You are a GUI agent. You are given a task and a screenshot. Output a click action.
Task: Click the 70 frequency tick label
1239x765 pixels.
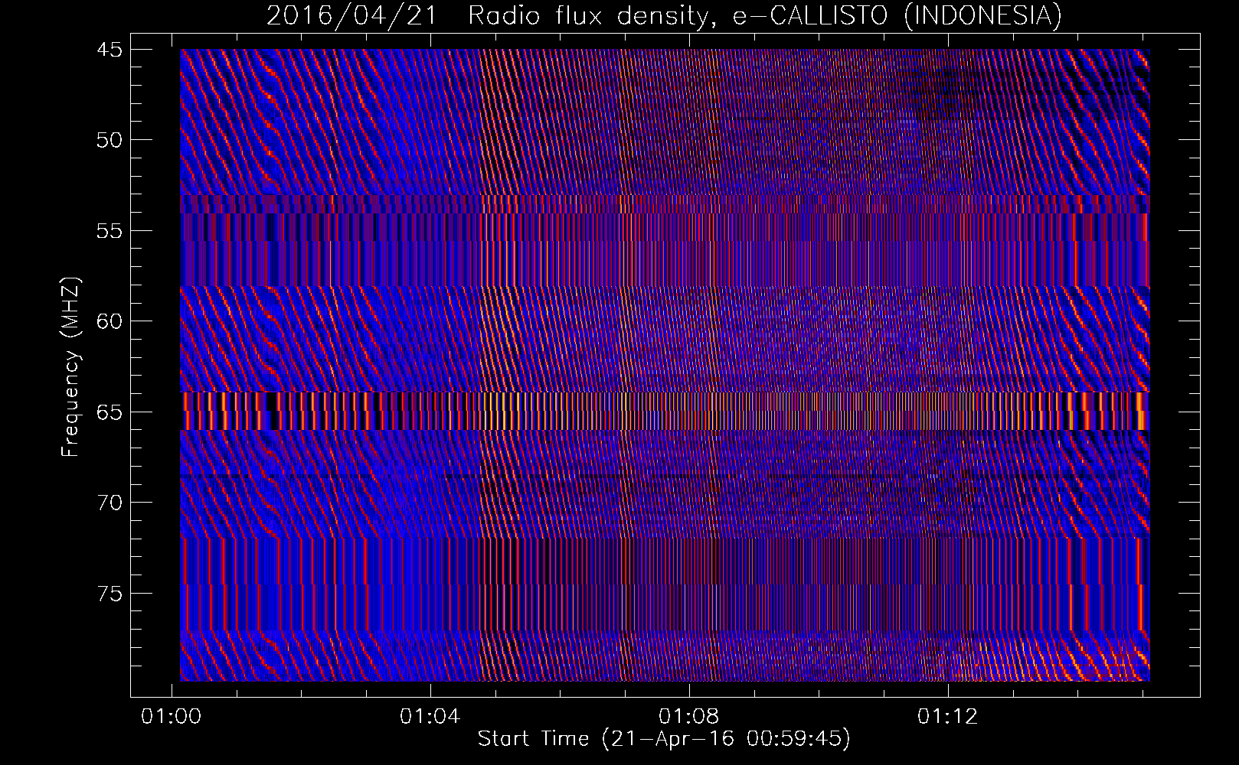point(110,503)
